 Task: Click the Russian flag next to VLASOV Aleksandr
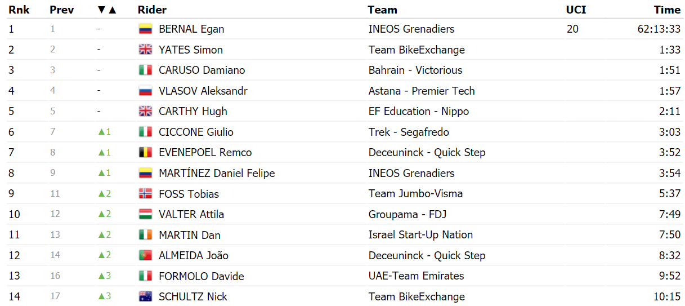145,91
